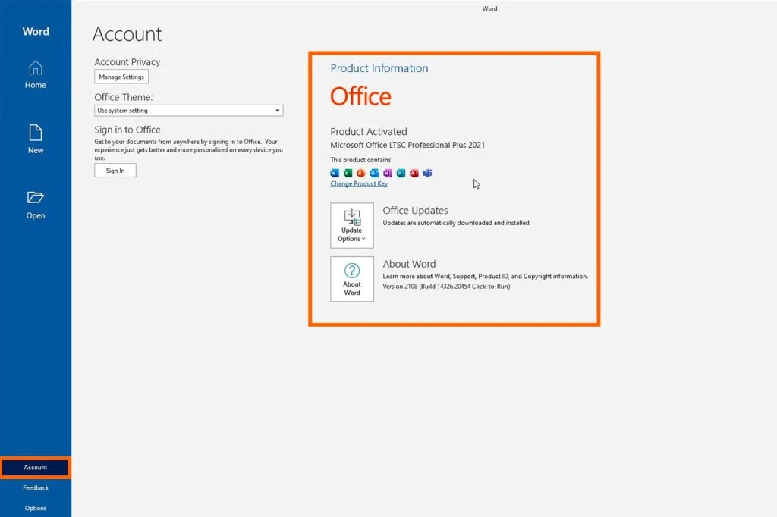This screenshot has height=517, width=777.
Task: Open the Office Theme dropdown
Action: [x=188, y=110]
